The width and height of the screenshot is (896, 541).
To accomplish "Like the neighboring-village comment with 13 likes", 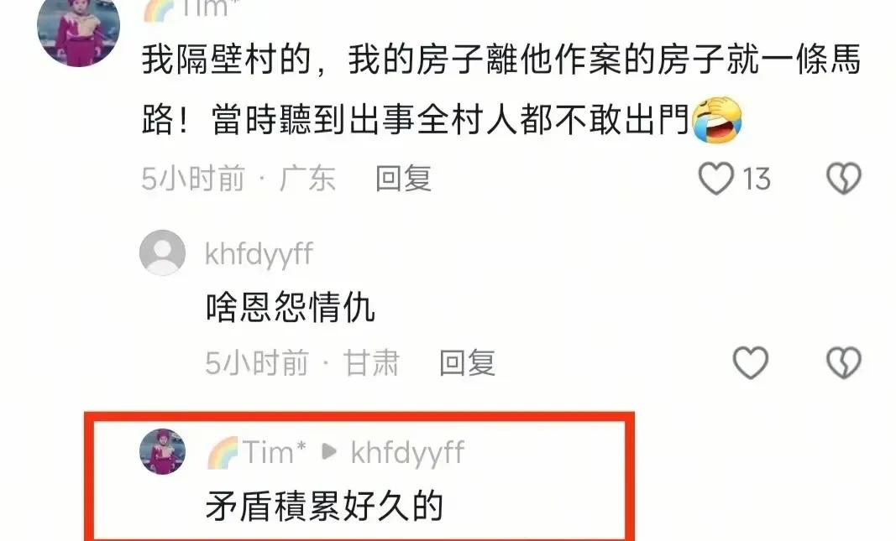I will click(x=716, y=178).
